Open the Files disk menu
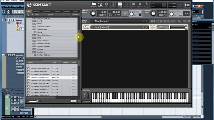214x120 pixels. [133, 5]
